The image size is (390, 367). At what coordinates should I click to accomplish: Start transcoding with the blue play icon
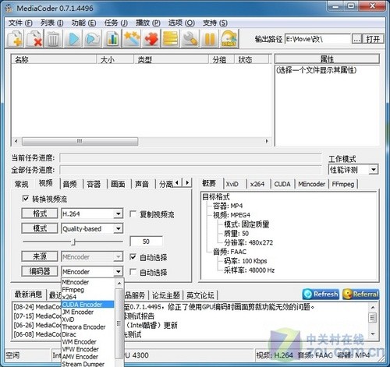coord(73,39)
